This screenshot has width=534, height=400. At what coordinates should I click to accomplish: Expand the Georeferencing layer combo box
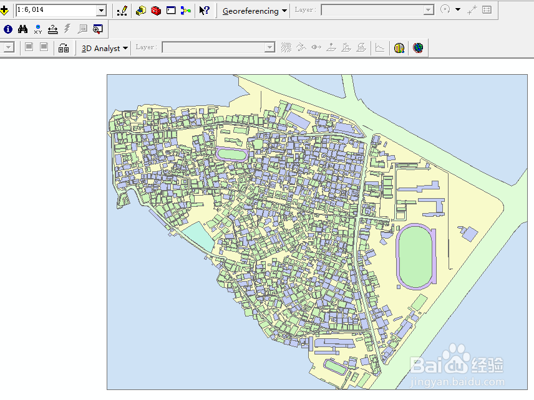429,10
